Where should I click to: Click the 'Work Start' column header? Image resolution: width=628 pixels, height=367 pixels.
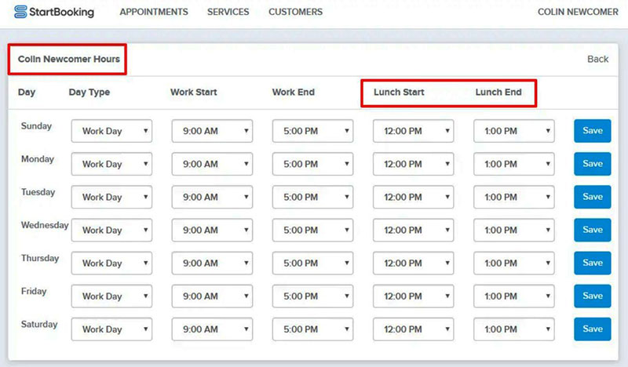193,92
